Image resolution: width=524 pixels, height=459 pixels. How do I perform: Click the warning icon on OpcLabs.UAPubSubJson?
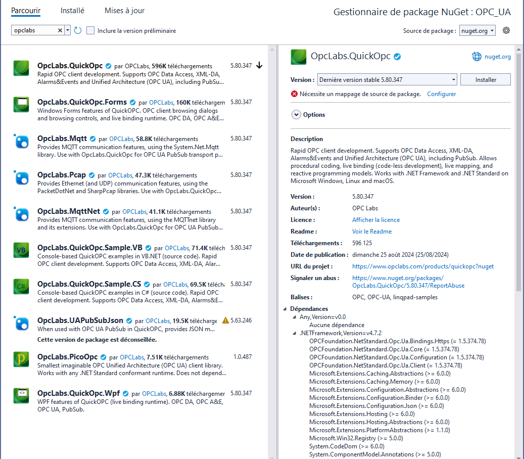coord(225,320)
